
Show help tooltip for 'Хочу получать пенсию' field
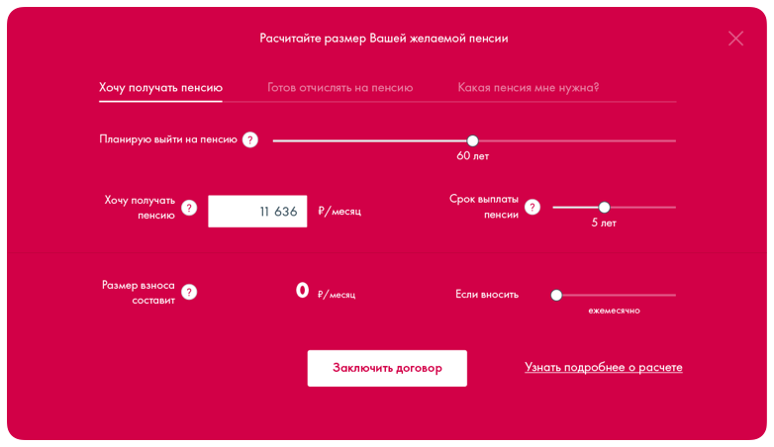point(189,209)
